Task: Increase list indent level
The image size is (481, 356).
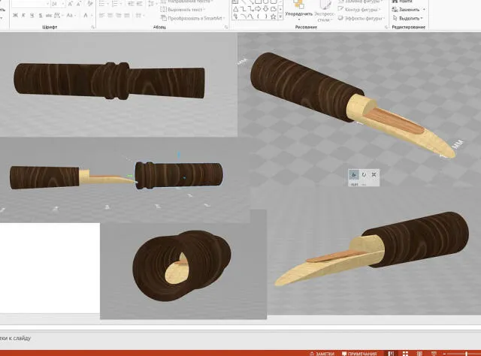Action: (139, 4)
